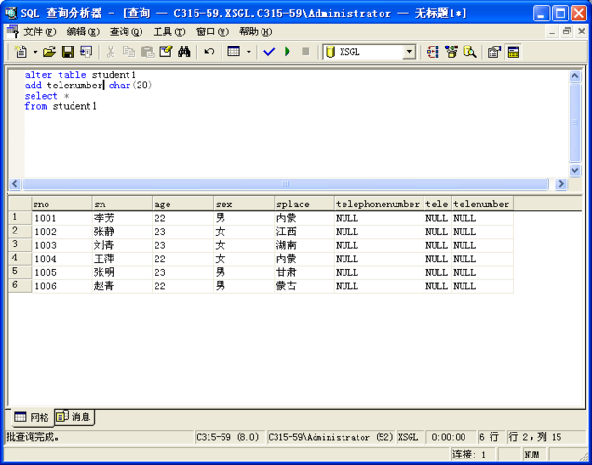Click the Cut scissors icon
Image resolution: width=592 pixels, height=465 pixels.
(x=110, y=52)
